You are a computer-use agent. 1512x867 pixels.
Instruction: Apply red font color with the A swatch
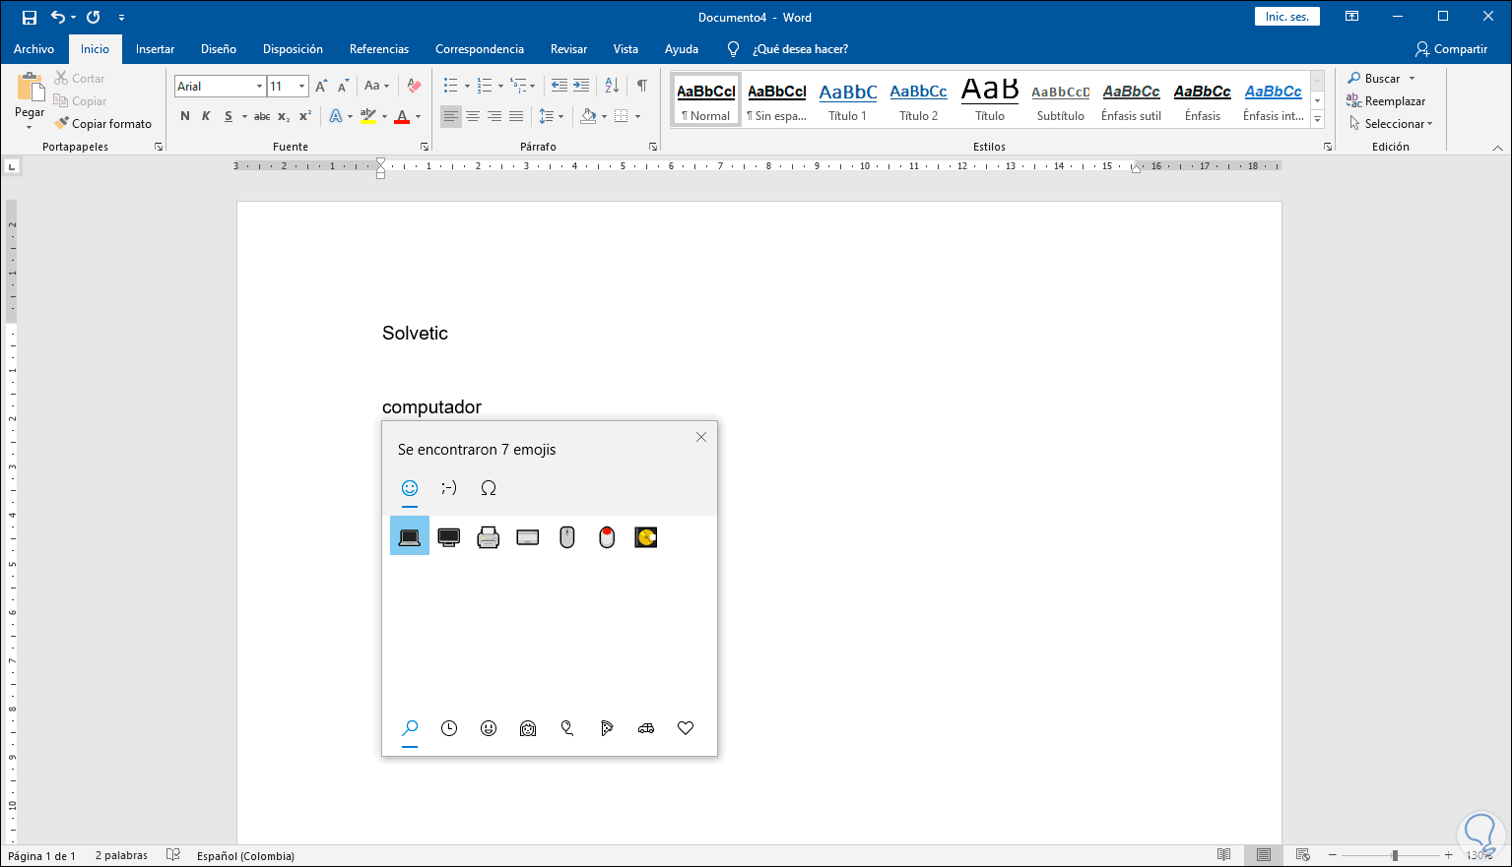click(404, 116)
